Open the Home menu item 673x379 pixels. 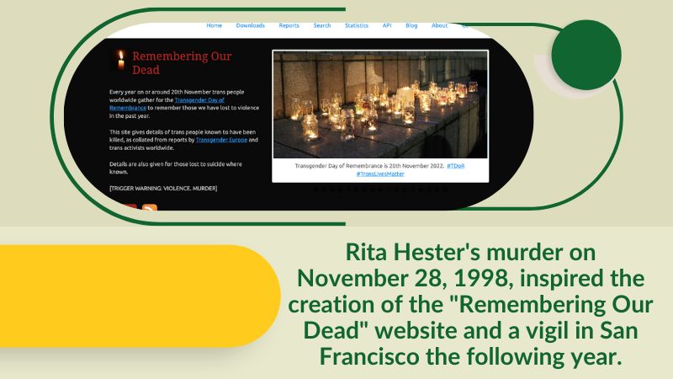tap(215, 25)
